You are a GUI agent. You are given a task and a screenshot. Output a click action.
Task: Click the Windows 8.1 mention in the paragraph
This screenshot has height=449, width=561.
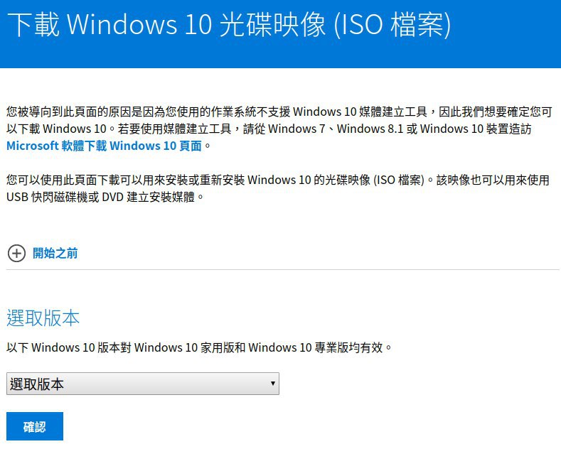click(x=370, y=129)
